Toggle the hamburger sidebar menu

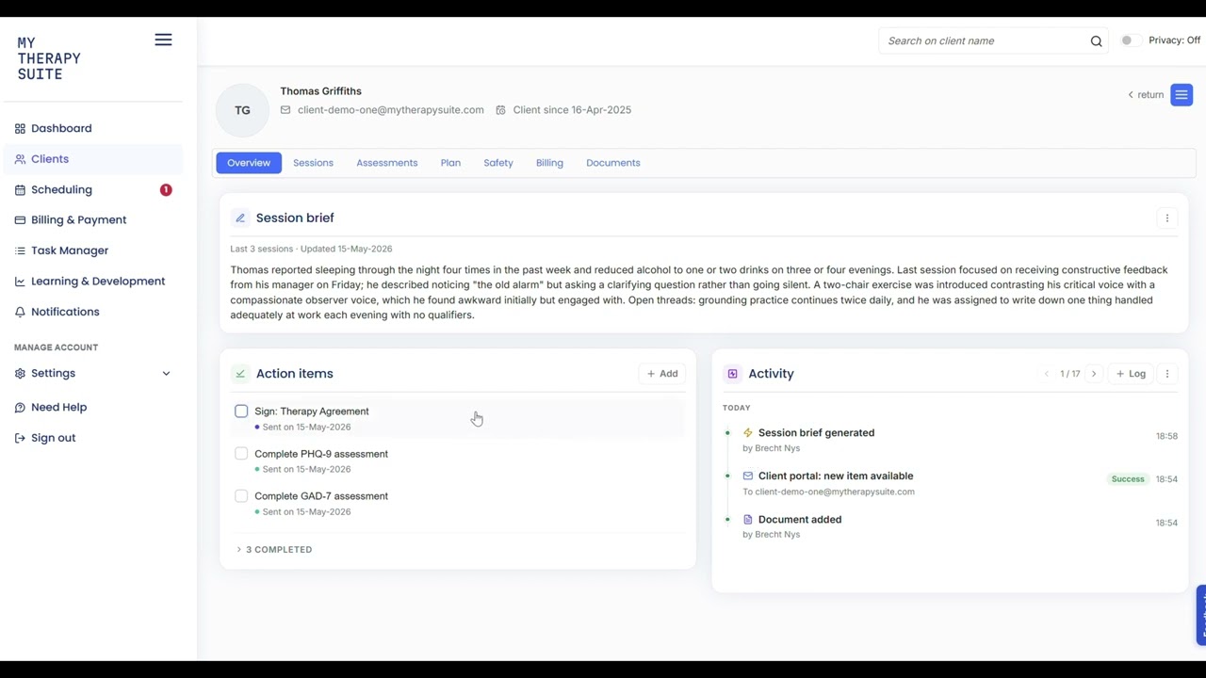(163, 40)
